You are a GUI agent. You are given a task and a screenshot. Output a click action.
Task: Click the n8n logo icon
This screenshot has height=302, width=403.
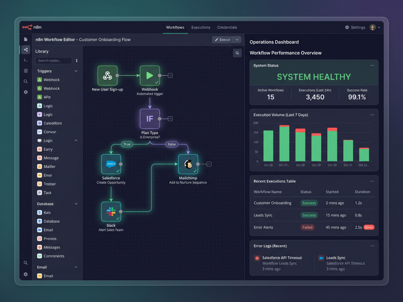(27, 27)
